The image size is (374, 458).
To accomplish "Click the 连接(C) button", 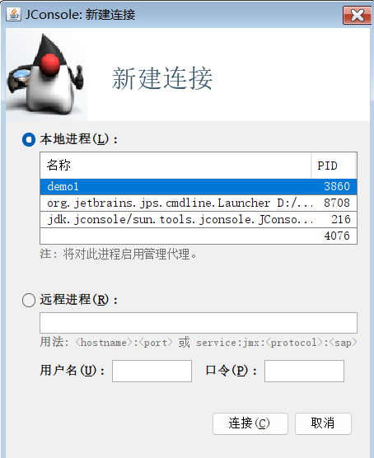I will (x=250, y=423).
